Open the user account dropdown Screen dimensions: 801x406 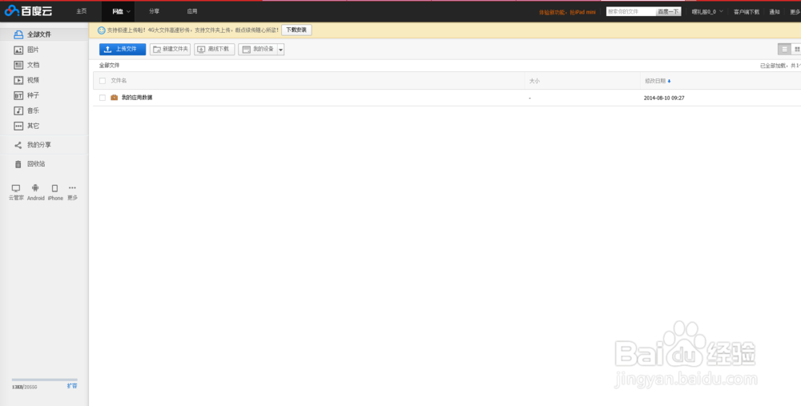(707, 11)
